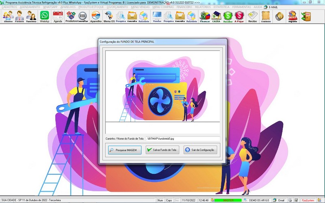This screenshot has width=325, height=203.
Task: Open the Recibo receipt icon
Action: 252,17
